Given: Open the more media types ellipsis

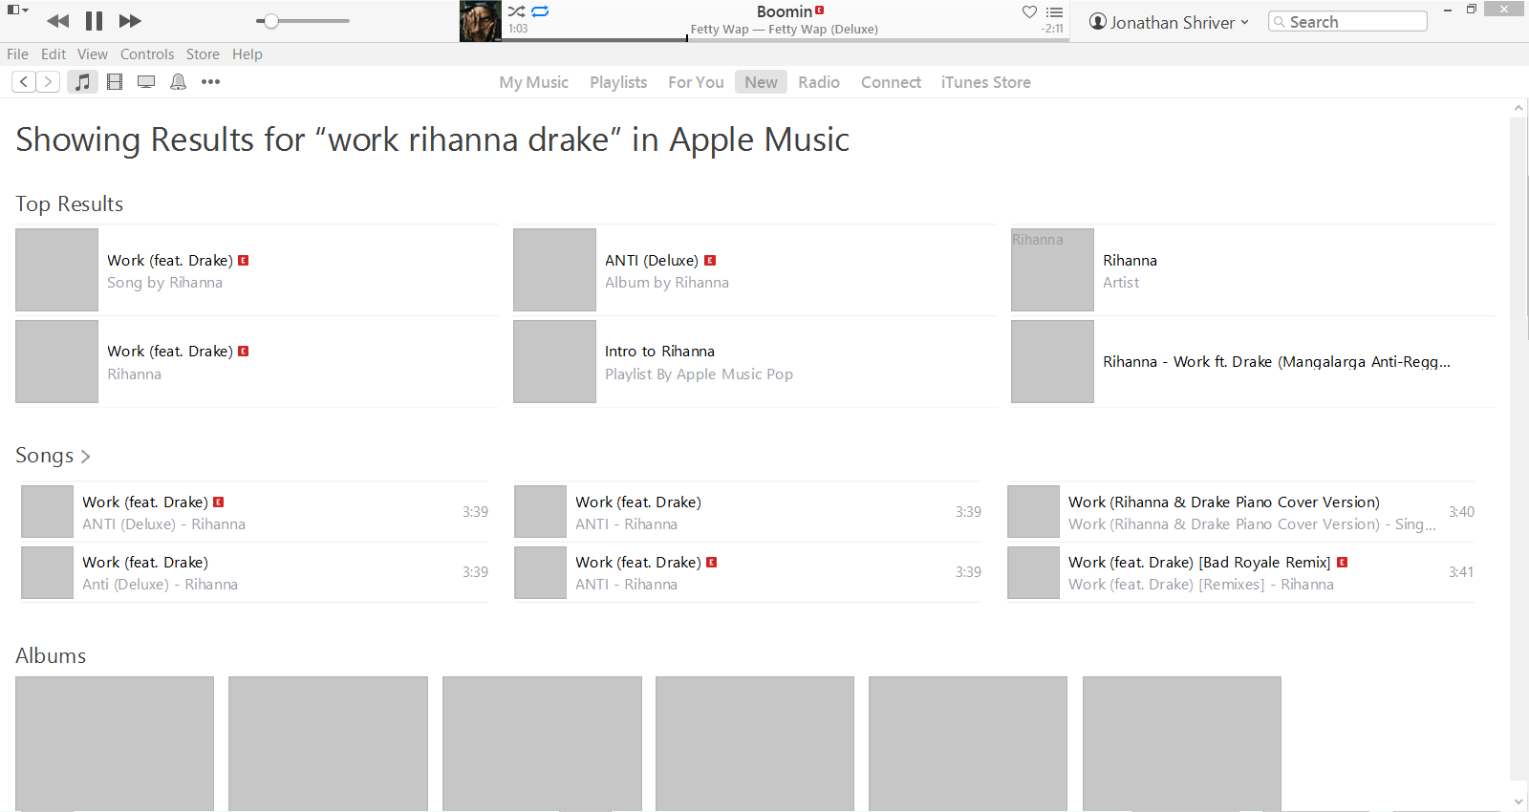Looking at the screenshot, I should (211, 82).
